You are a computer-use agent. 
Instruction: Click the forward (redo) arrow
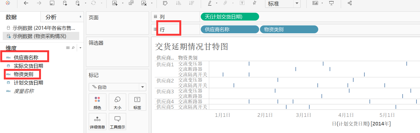point(39,3)
